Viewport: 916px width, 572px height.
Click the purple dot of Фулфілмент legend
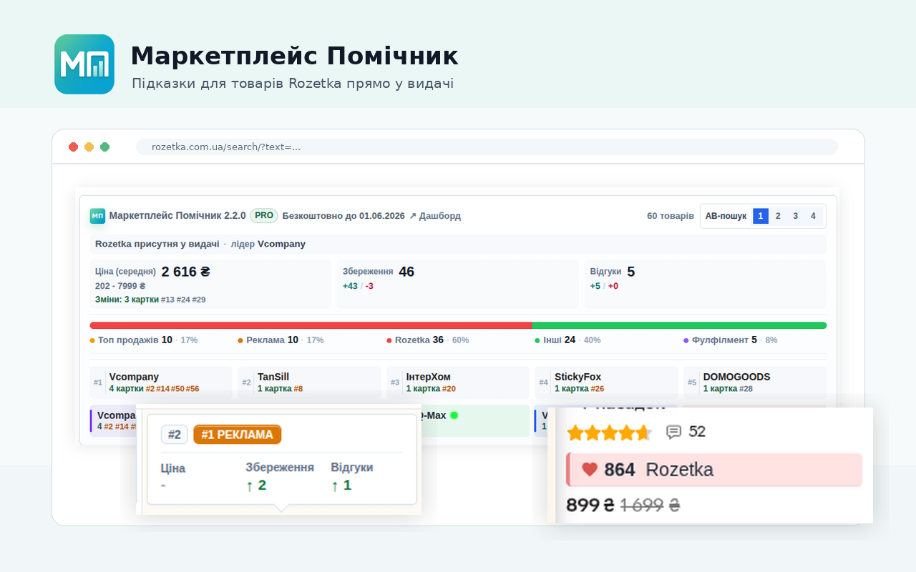coord(686,340)
